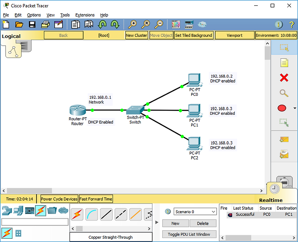Select Connections lightning category
298x242 pixels.
tap(41, 211)
